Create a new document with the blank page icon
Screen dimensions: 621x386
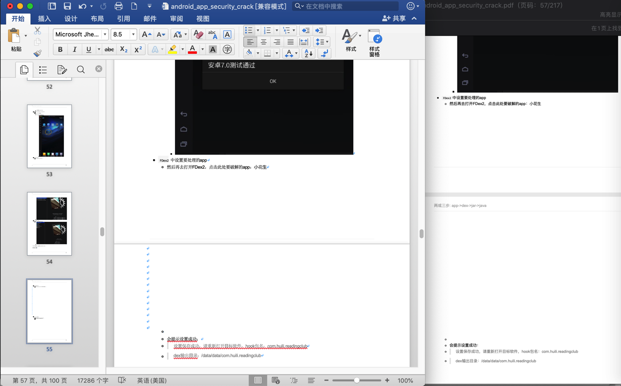coord(134,6)
